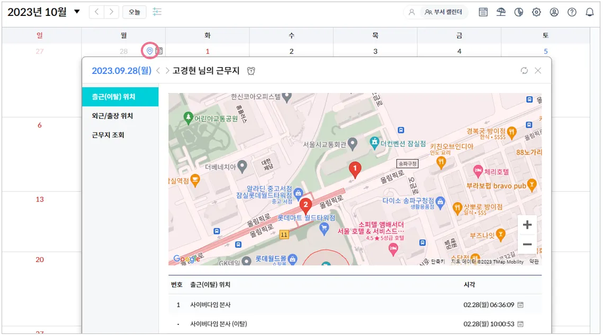Select calendar date 2 on Wednesday
This screenshot has height=335, width=603.
click(292, 51)
